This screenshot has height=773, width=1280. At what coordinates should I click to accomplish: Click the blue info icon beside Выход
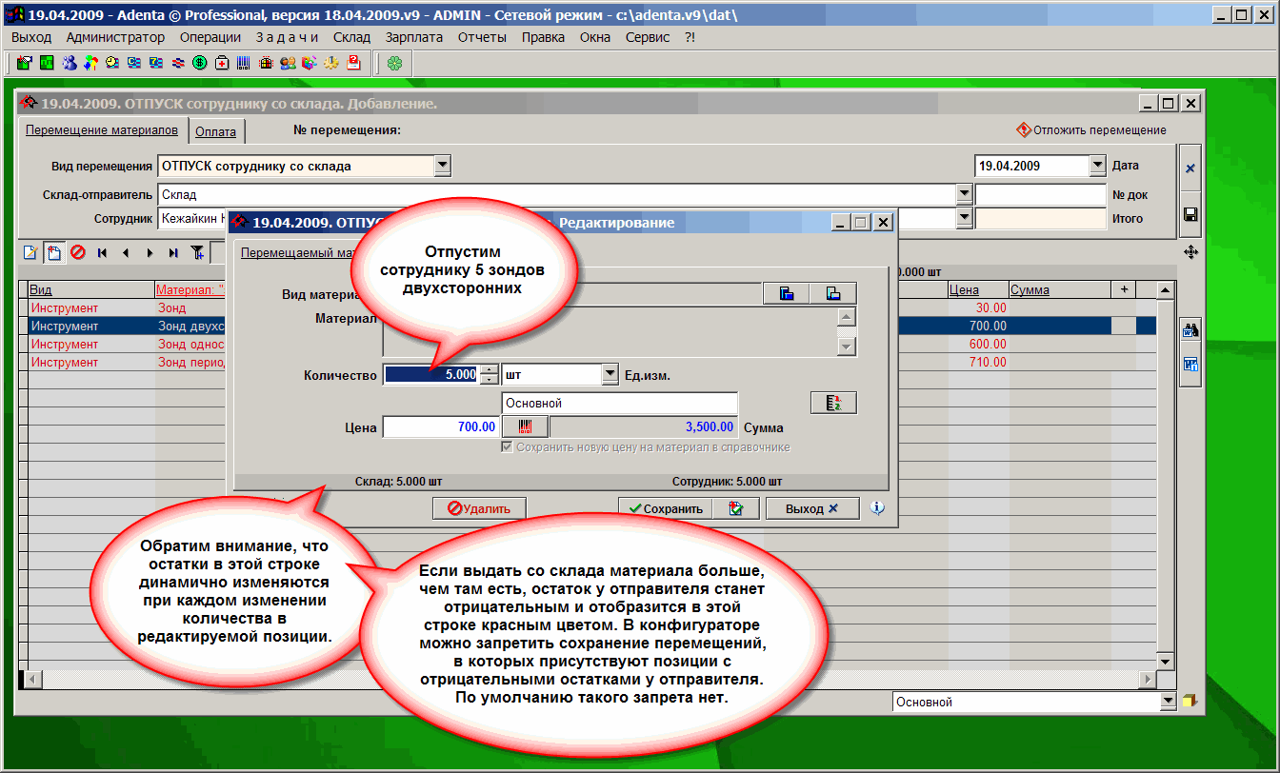click(877, 508)
